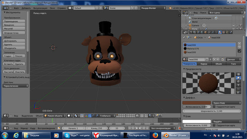Select the Material properties tab icon
This screenshot has height=139, width=247.
tap(220, 32)
